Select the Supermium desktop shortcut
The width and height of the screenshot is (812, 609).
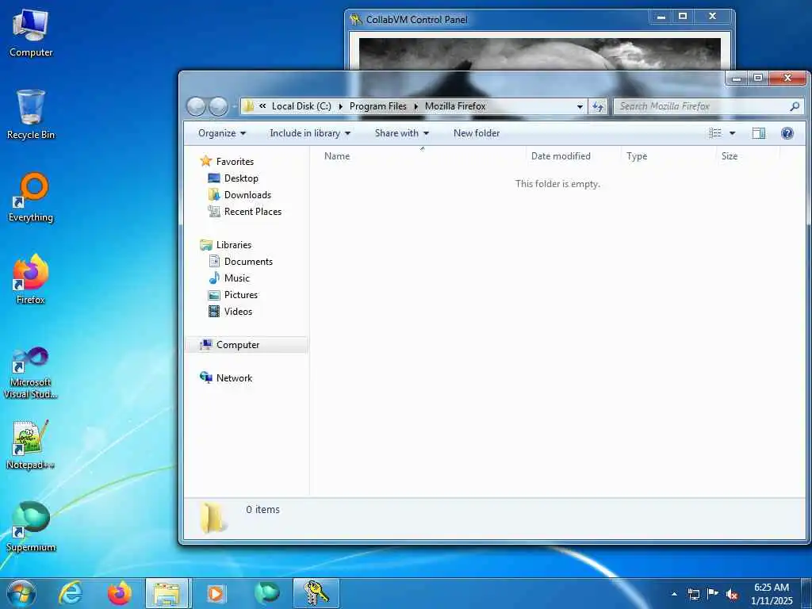(31, 527)
